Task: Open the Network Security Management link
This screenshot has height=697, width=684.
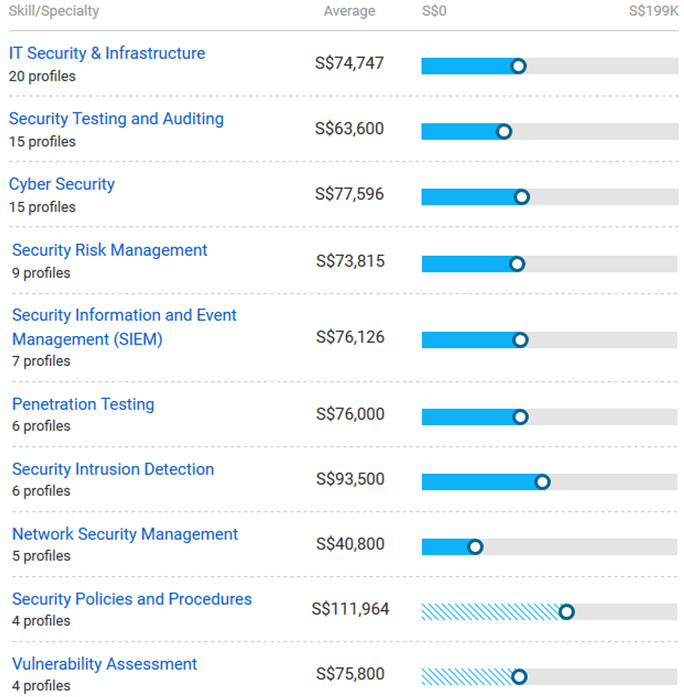Action: [125, 535]
